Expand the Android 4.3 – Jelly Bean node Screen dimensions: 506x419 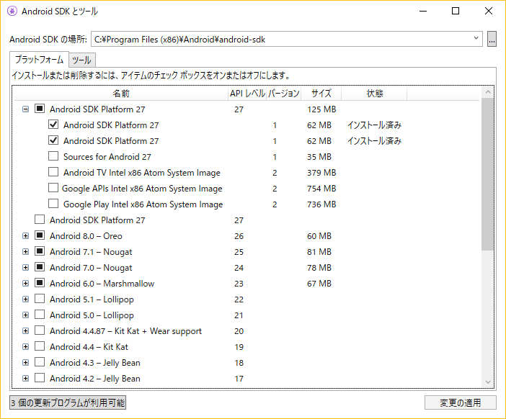[x=25, y=362]
